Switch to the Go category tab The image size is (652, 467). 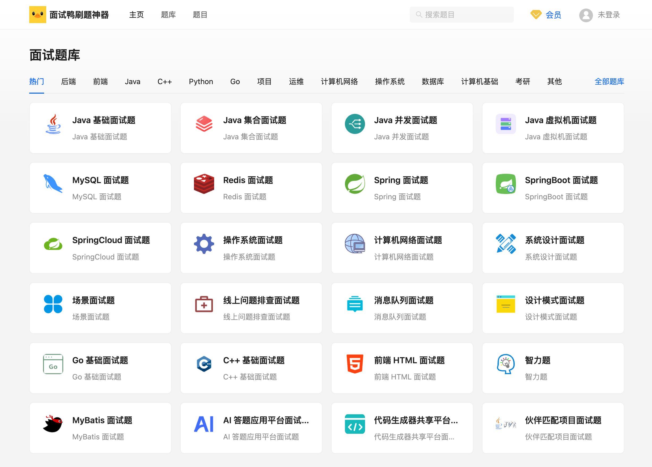pyautogui.click(x=235, y=81)
